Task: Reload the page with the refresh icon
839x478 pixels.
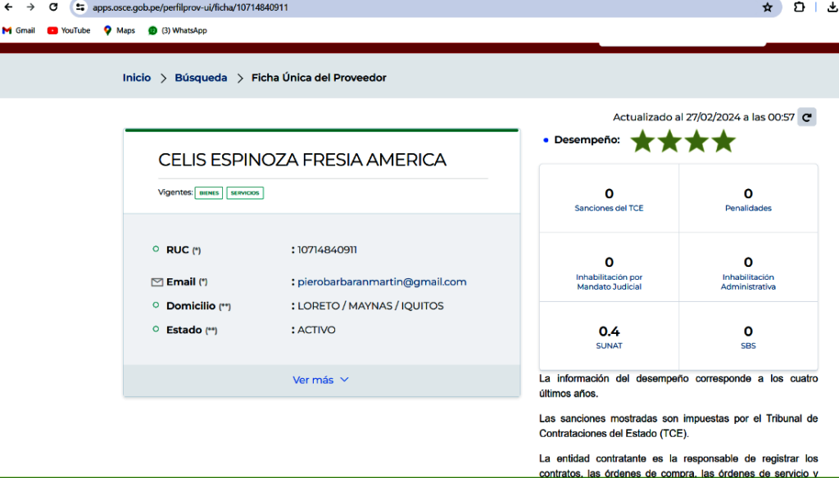Action: point(53,7)
